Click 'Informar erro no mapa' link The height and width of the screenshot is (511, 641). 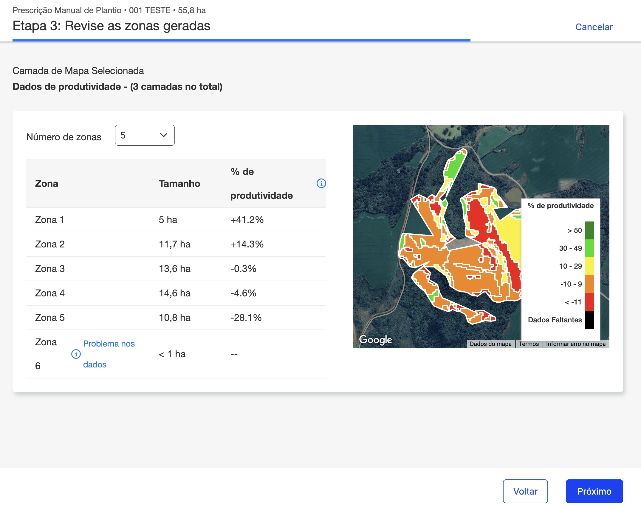tap(576, 344)
